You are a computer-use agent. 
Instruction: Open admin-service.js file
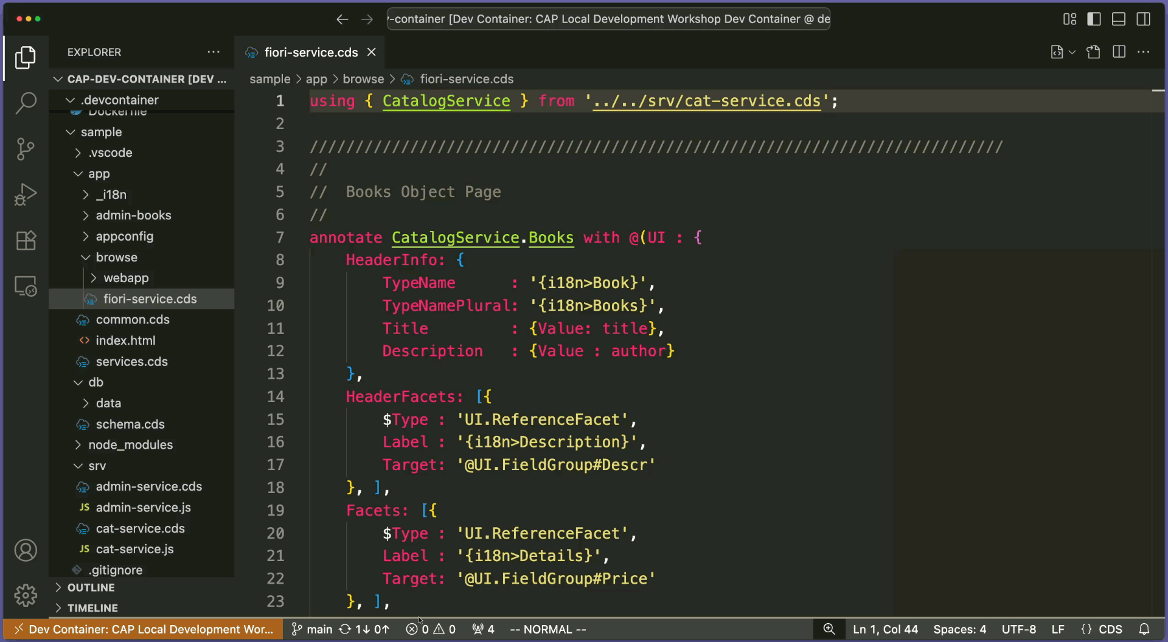coord(141,508)
